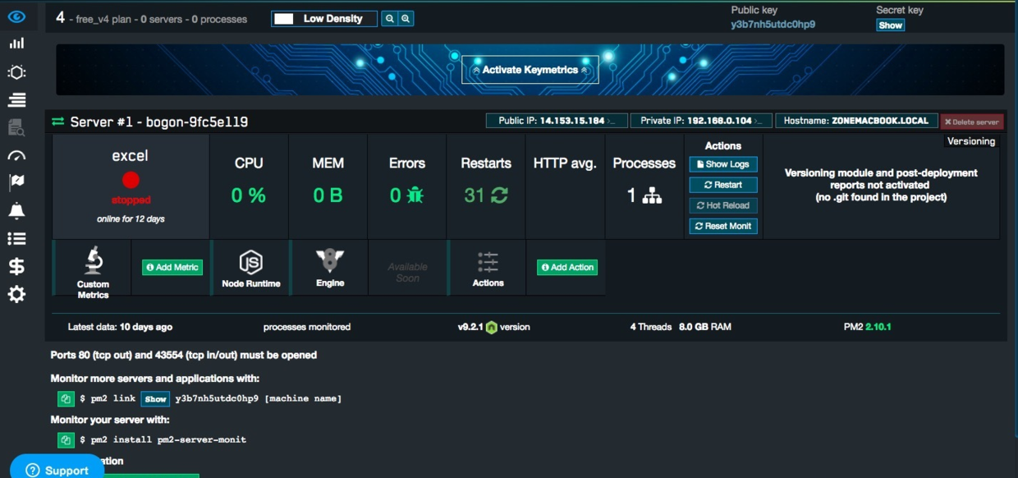The width and height of the screenshot is (1018, 478).
Task: Open the Actions sliders tile
Action: (488, 269)
